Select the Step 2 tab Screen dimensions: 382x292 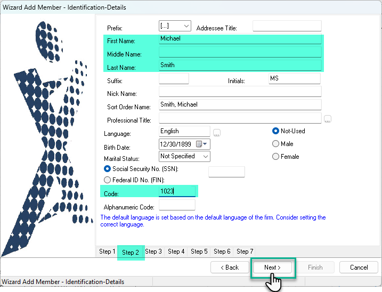click(x=131, y=252)
